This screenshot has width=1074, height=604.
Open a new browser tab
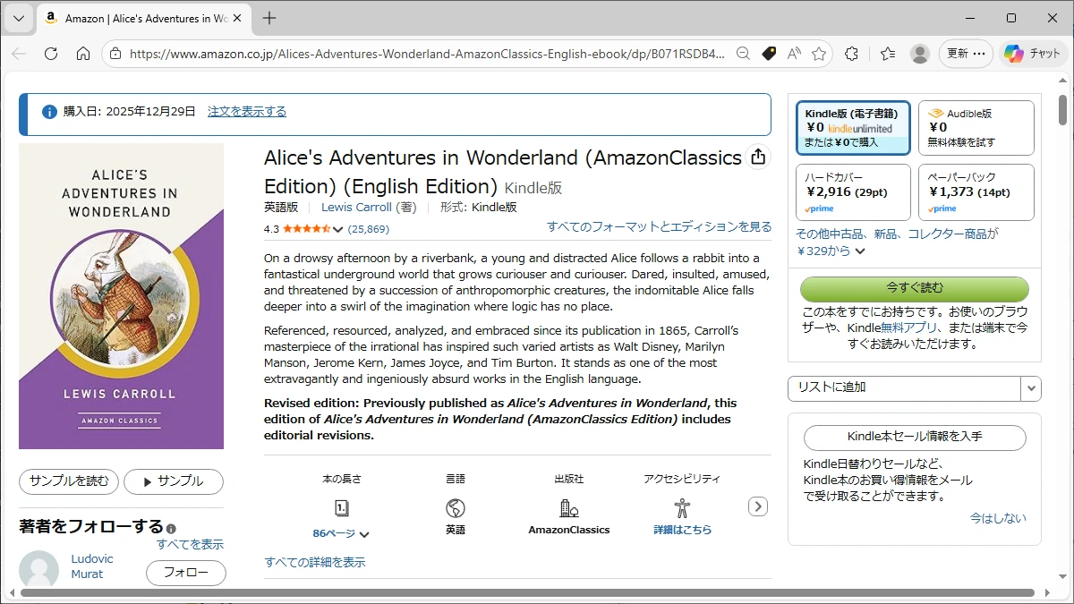pyautogui.click(x=269, y=18)
